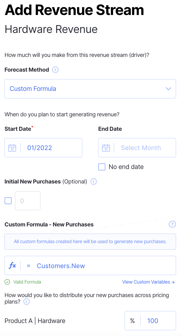Click the Start Date calendar icon

[x=12, y=148]
